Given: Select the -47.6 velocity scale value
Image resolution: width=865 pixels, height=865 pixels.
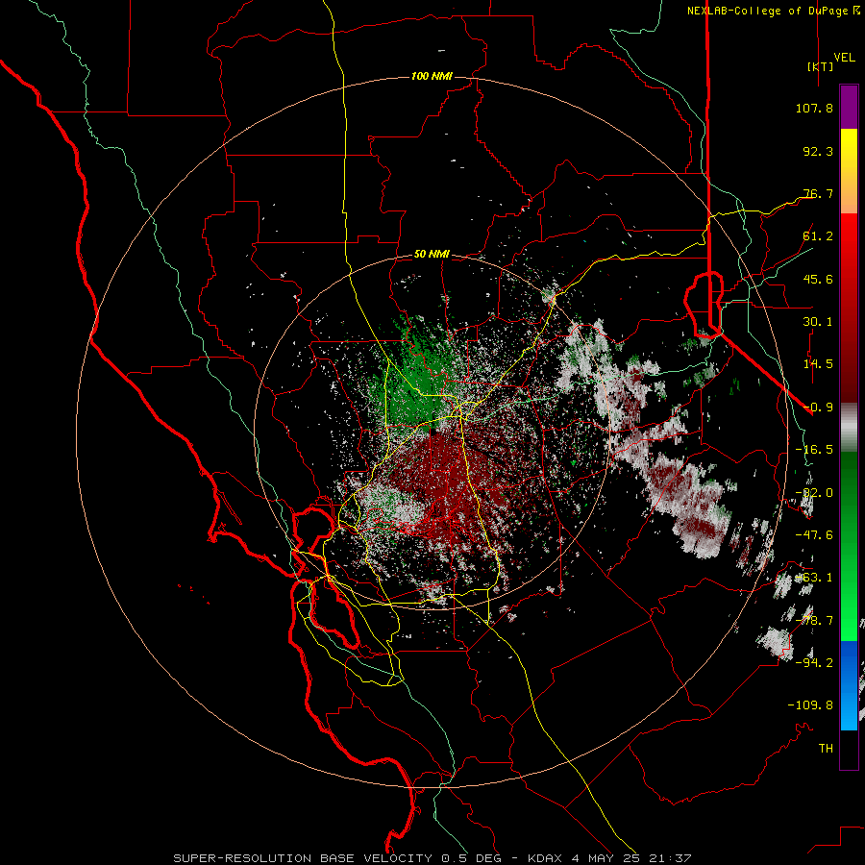Looking at the screenshot, I should pyautogui.click(x=814, y=535).
